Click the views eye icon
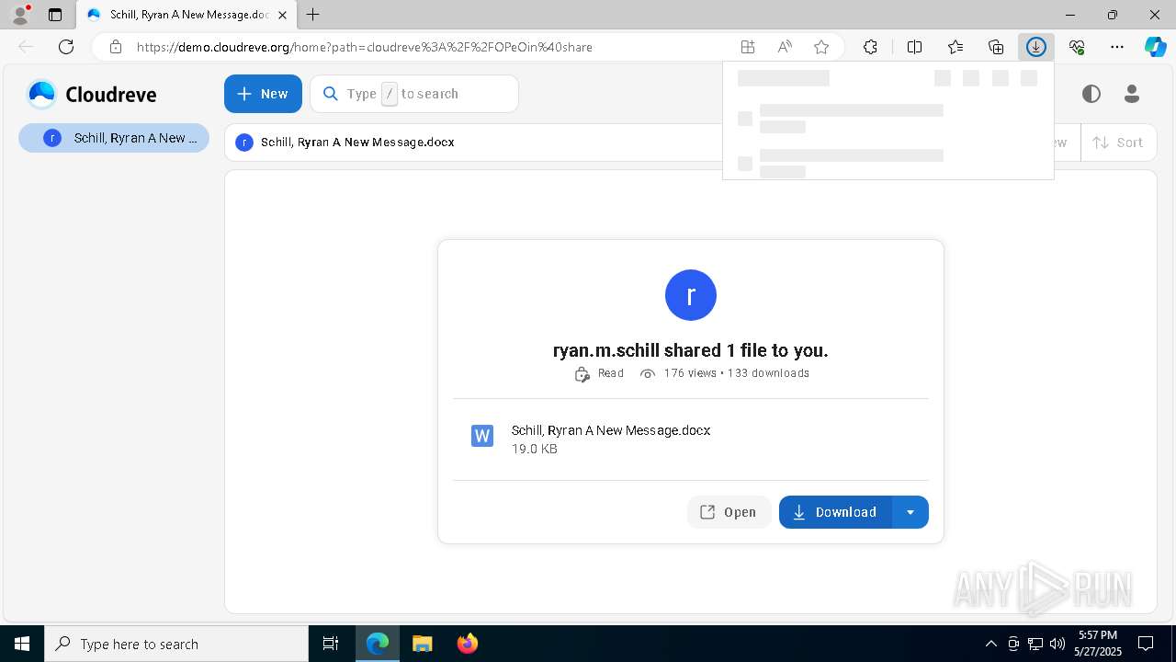The image size is (1176, 662). pos(648,373)
